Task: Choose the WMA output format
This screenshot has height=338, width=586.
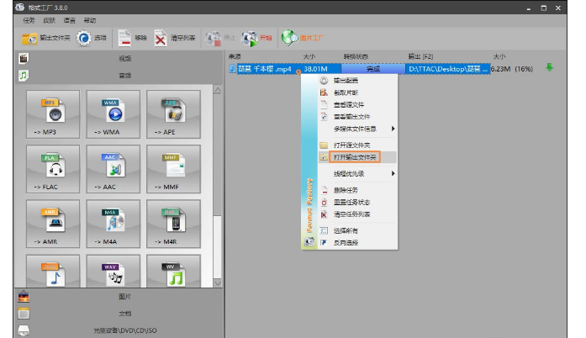Action: 113,114
